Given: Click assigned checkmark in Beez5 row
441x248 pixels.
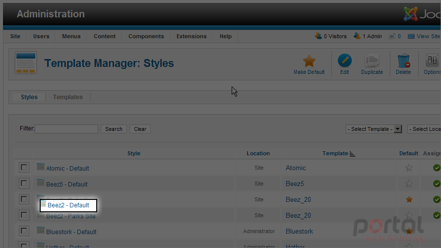Looking at the screenshot, I should click(437, 184).
